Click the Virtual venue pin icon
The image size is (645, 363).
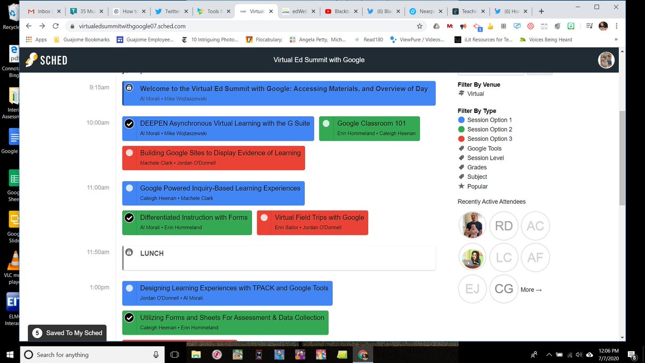tap(461, 94)
